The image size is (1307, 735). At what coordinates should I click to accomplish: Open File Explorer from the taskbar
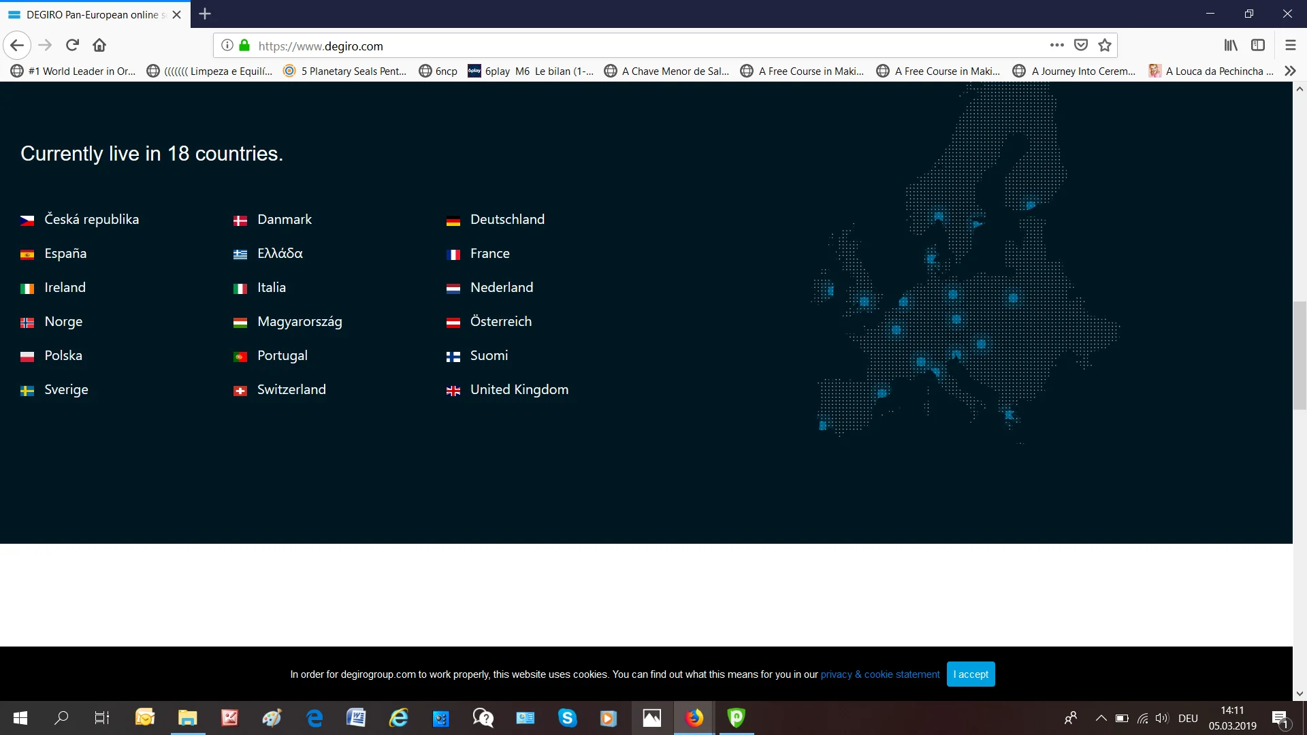[187, 718]
